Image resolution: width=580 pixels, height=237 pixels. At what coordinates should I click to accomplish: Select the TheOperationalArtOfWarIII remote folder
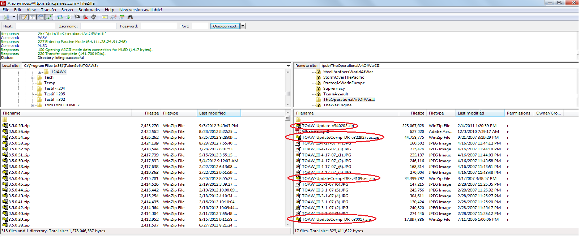[349, 99]
